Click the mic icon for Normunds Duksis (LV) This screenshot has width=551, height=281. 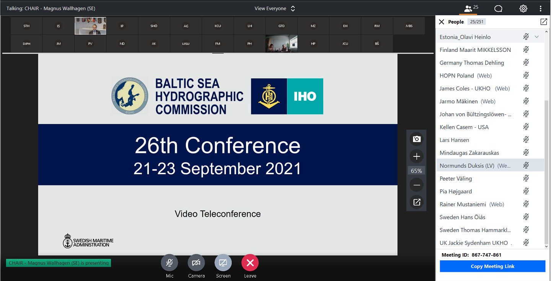(526, 165)
